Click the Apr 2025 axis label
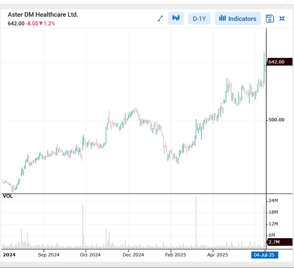The width and height of the screenshot is (294, 268). pyautogui.click(x=218, y=255)
